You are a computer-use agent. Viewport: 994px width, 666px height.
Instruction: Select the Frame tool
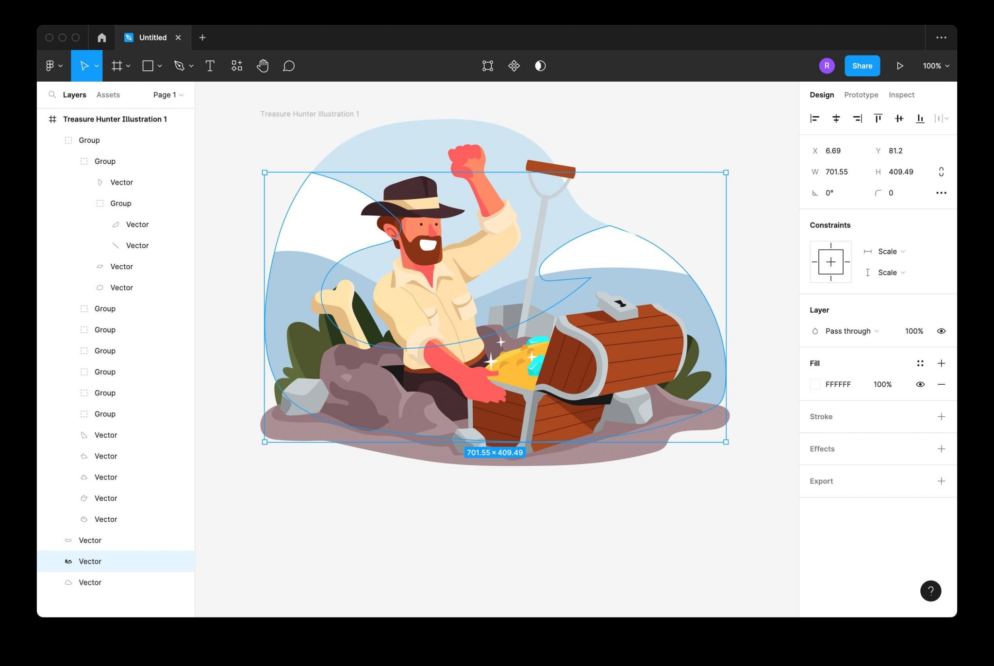117,66
